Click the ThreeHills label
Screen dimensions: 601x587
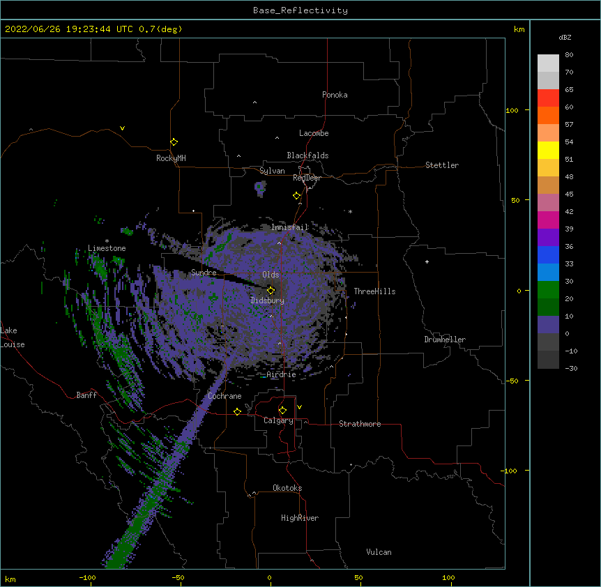375,291
